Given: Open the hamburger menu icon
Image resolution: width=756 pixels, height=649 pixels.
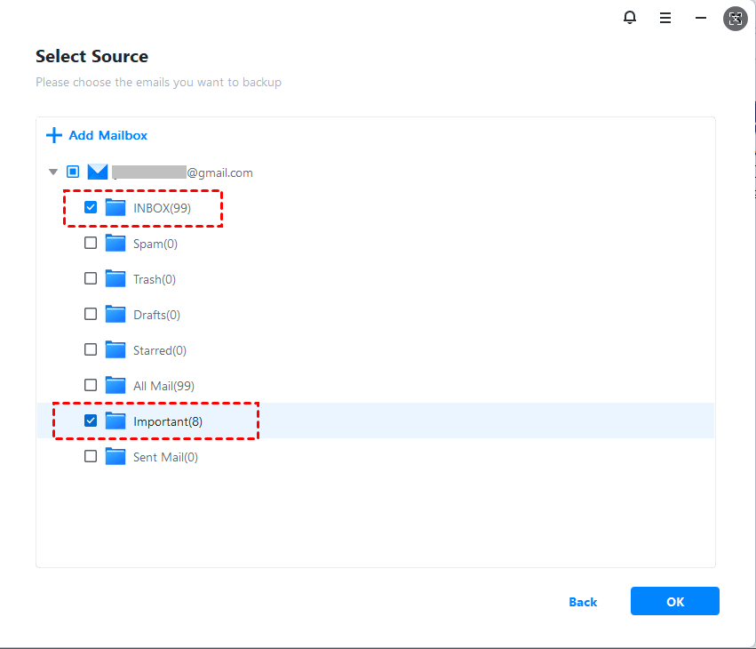Looking at the screenshot, I should [665, 18].
